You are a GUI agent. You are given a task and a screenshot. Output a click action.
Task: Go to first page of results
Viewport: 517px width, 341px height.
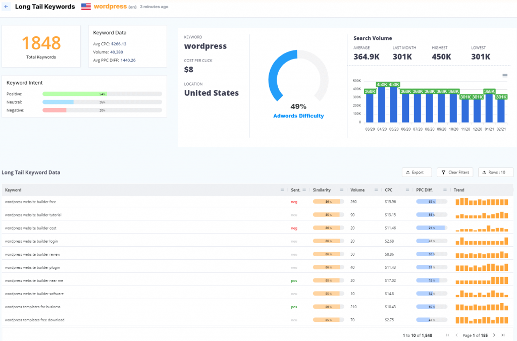pos(447,335)
